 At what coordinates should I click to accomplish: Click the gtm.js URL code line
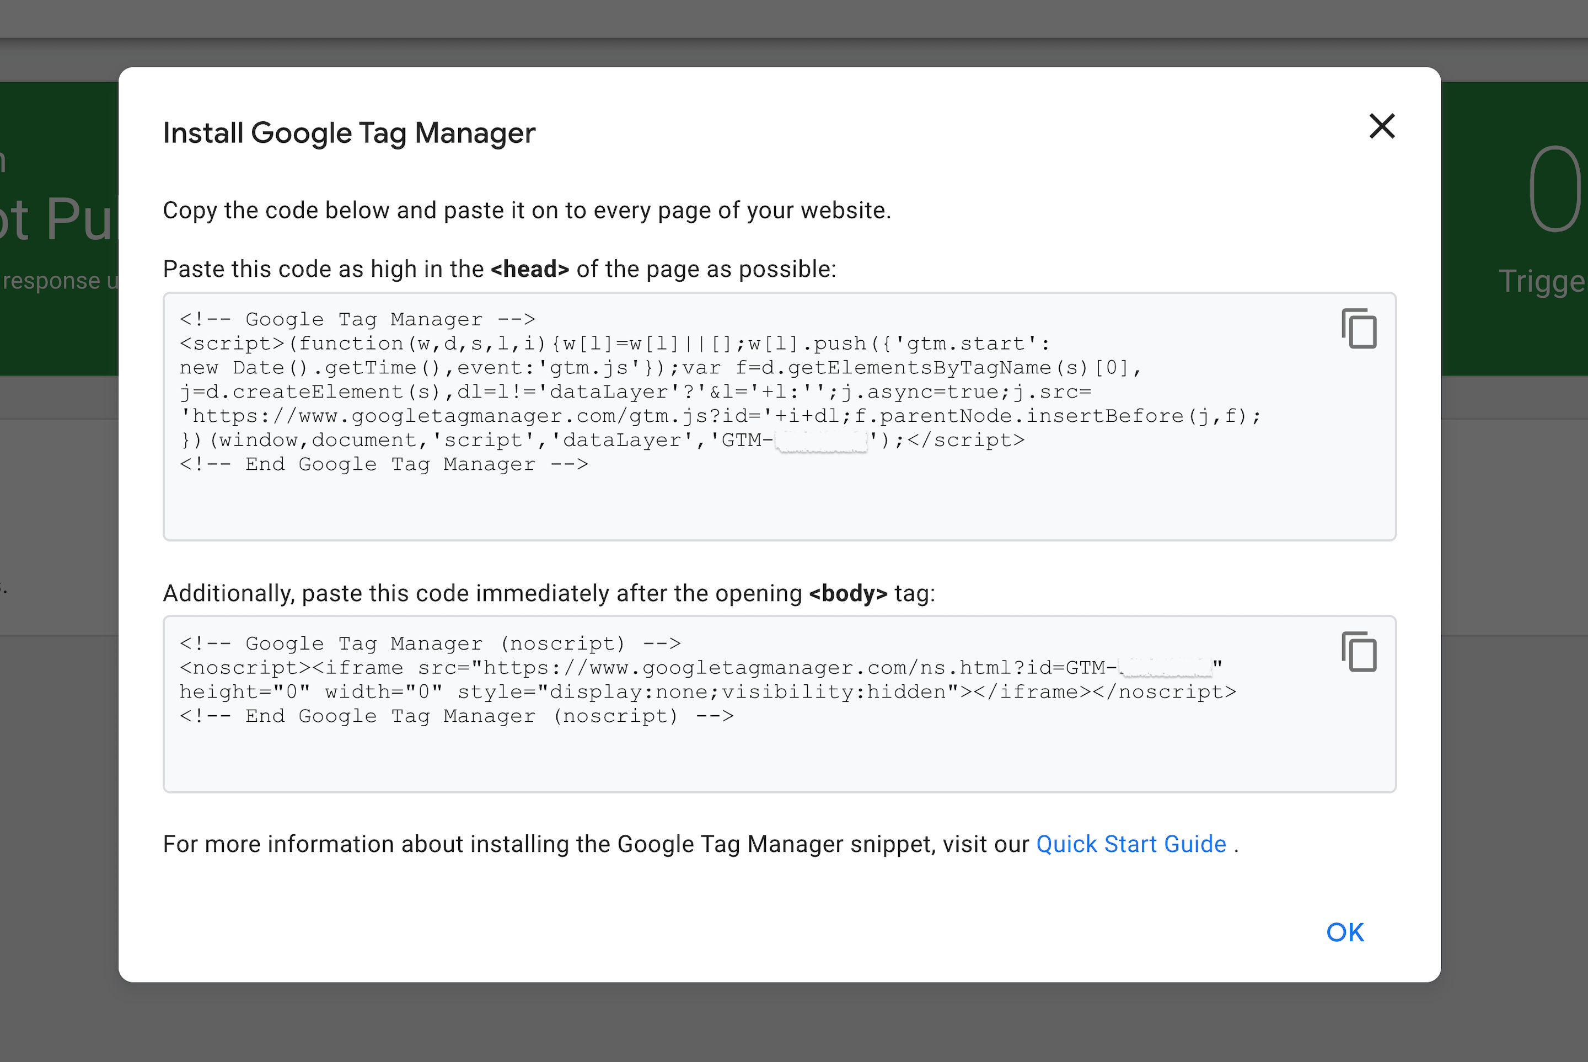[719, 416]
